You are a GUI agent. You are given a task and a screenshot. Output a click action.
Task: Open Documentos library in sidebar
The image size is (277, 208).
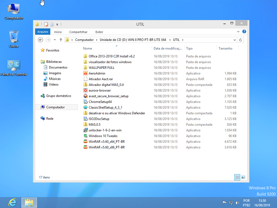pos(55,67)
